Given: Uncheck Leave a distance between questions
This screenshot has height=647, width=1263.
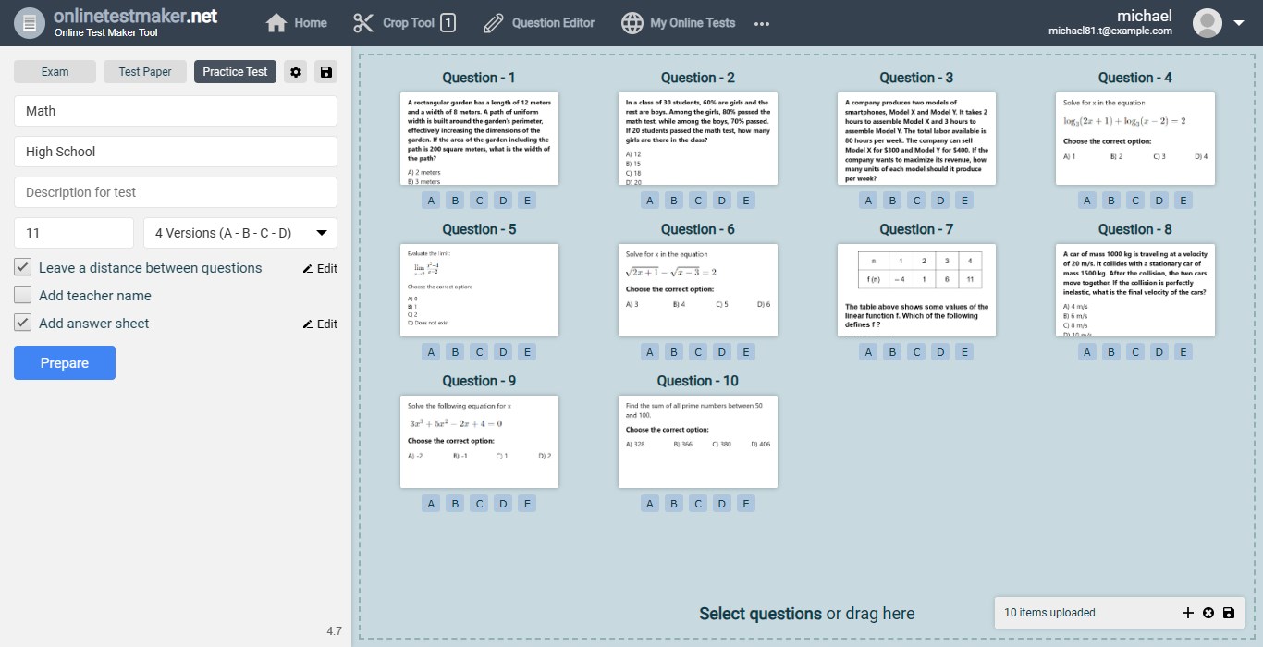Looking at the screenshot, I should (23, 268).
